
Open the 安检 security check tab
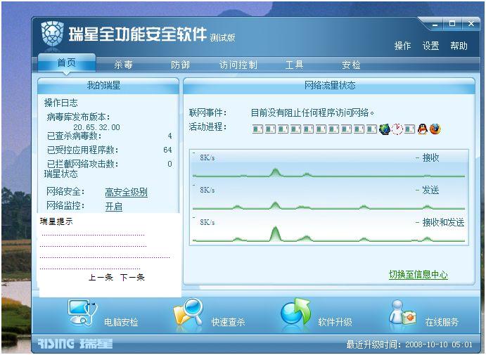351,65
